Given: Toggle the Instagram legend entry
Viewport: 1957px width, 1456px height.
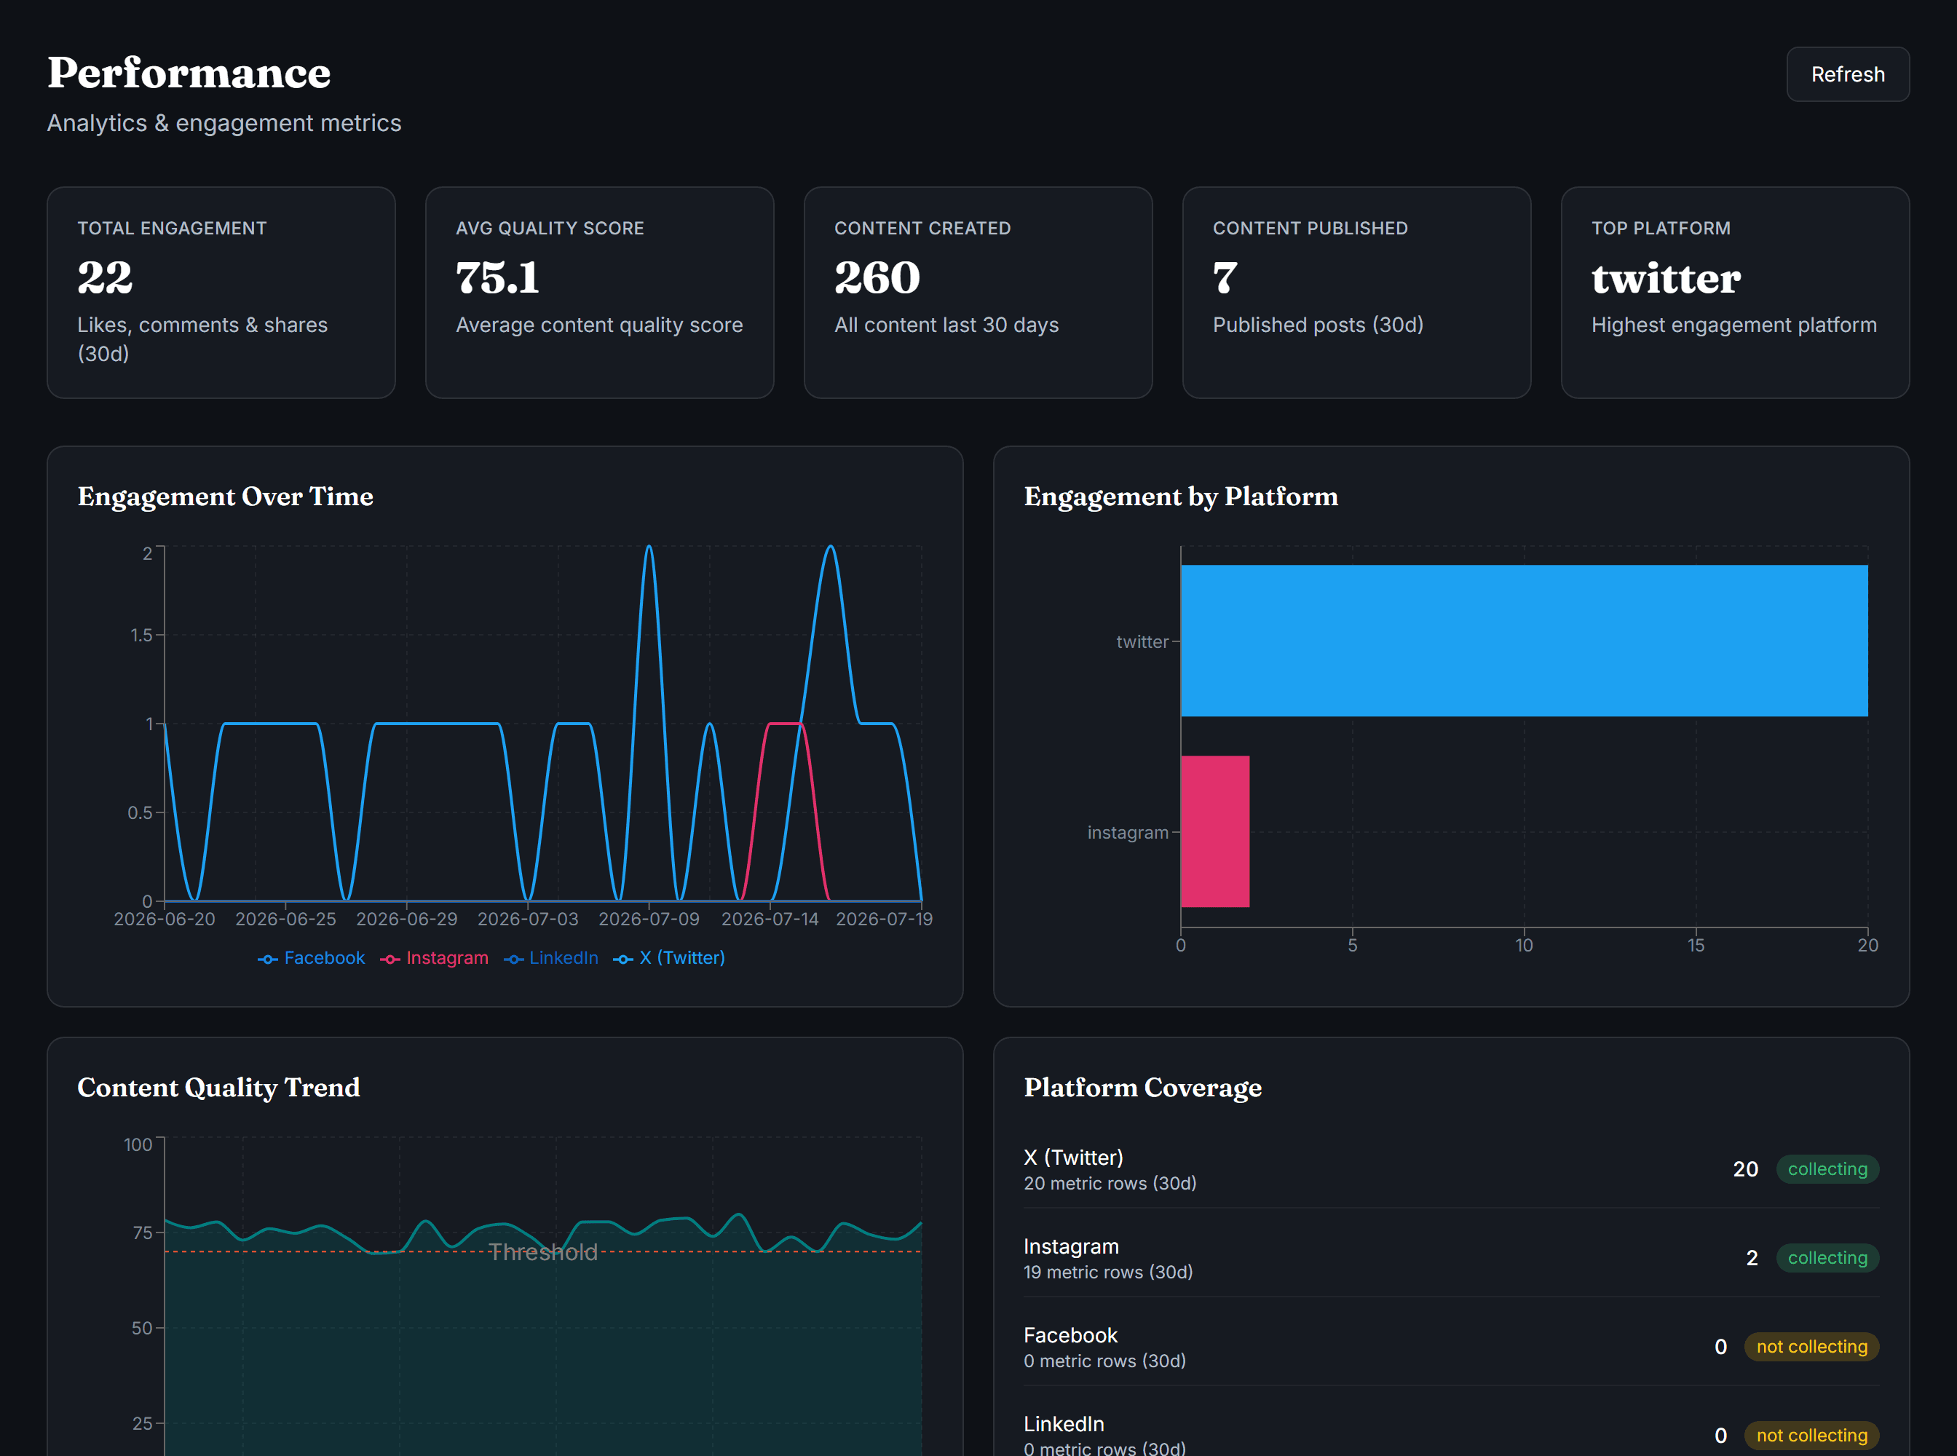Looking at the screenshot, I should click(434, 958).
